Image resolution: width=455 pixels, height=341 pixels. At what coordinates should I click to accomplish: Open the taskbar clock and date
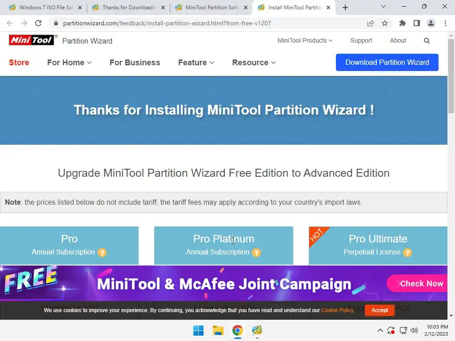[x=436, y=330]
